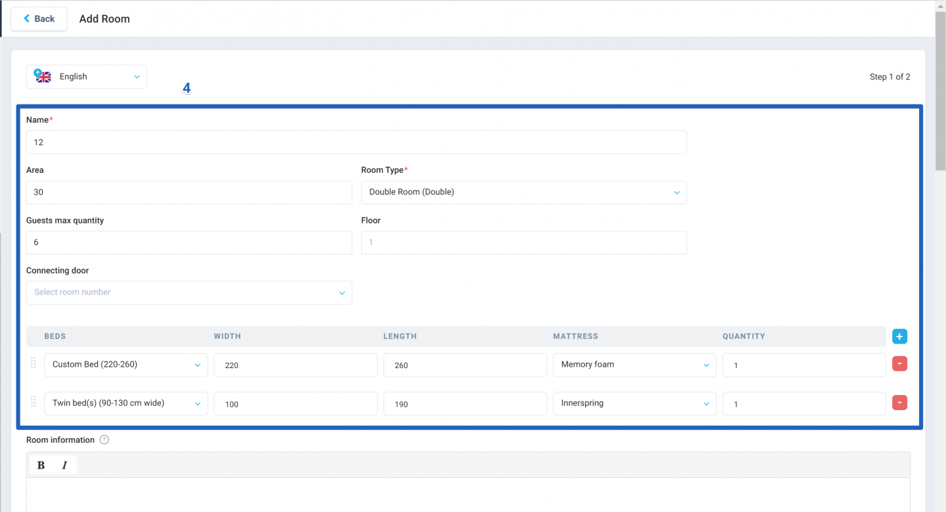Click Room information help icon
946x512 pixels.
(x=104, y=440)
